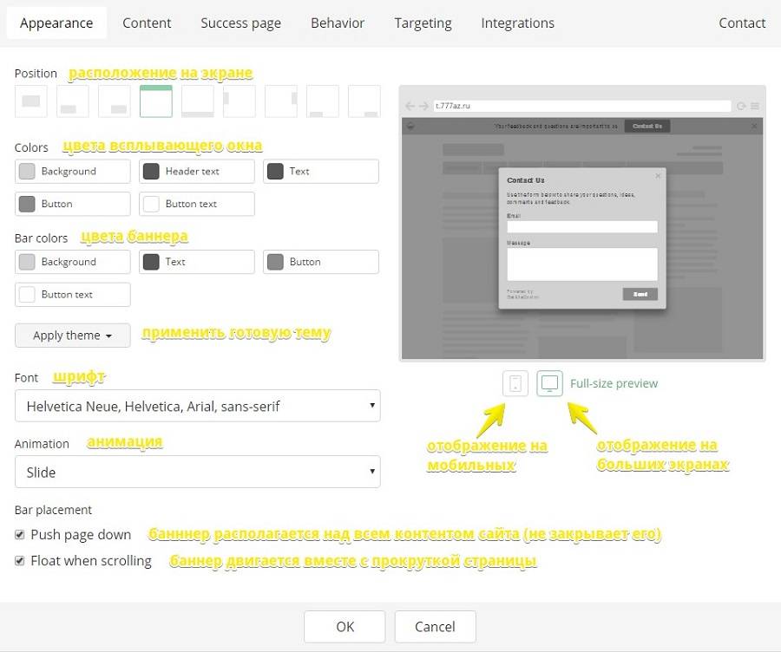The image size is (781, 652).
Task: Click the preview browser URL field
Action: tap(581, 106)
